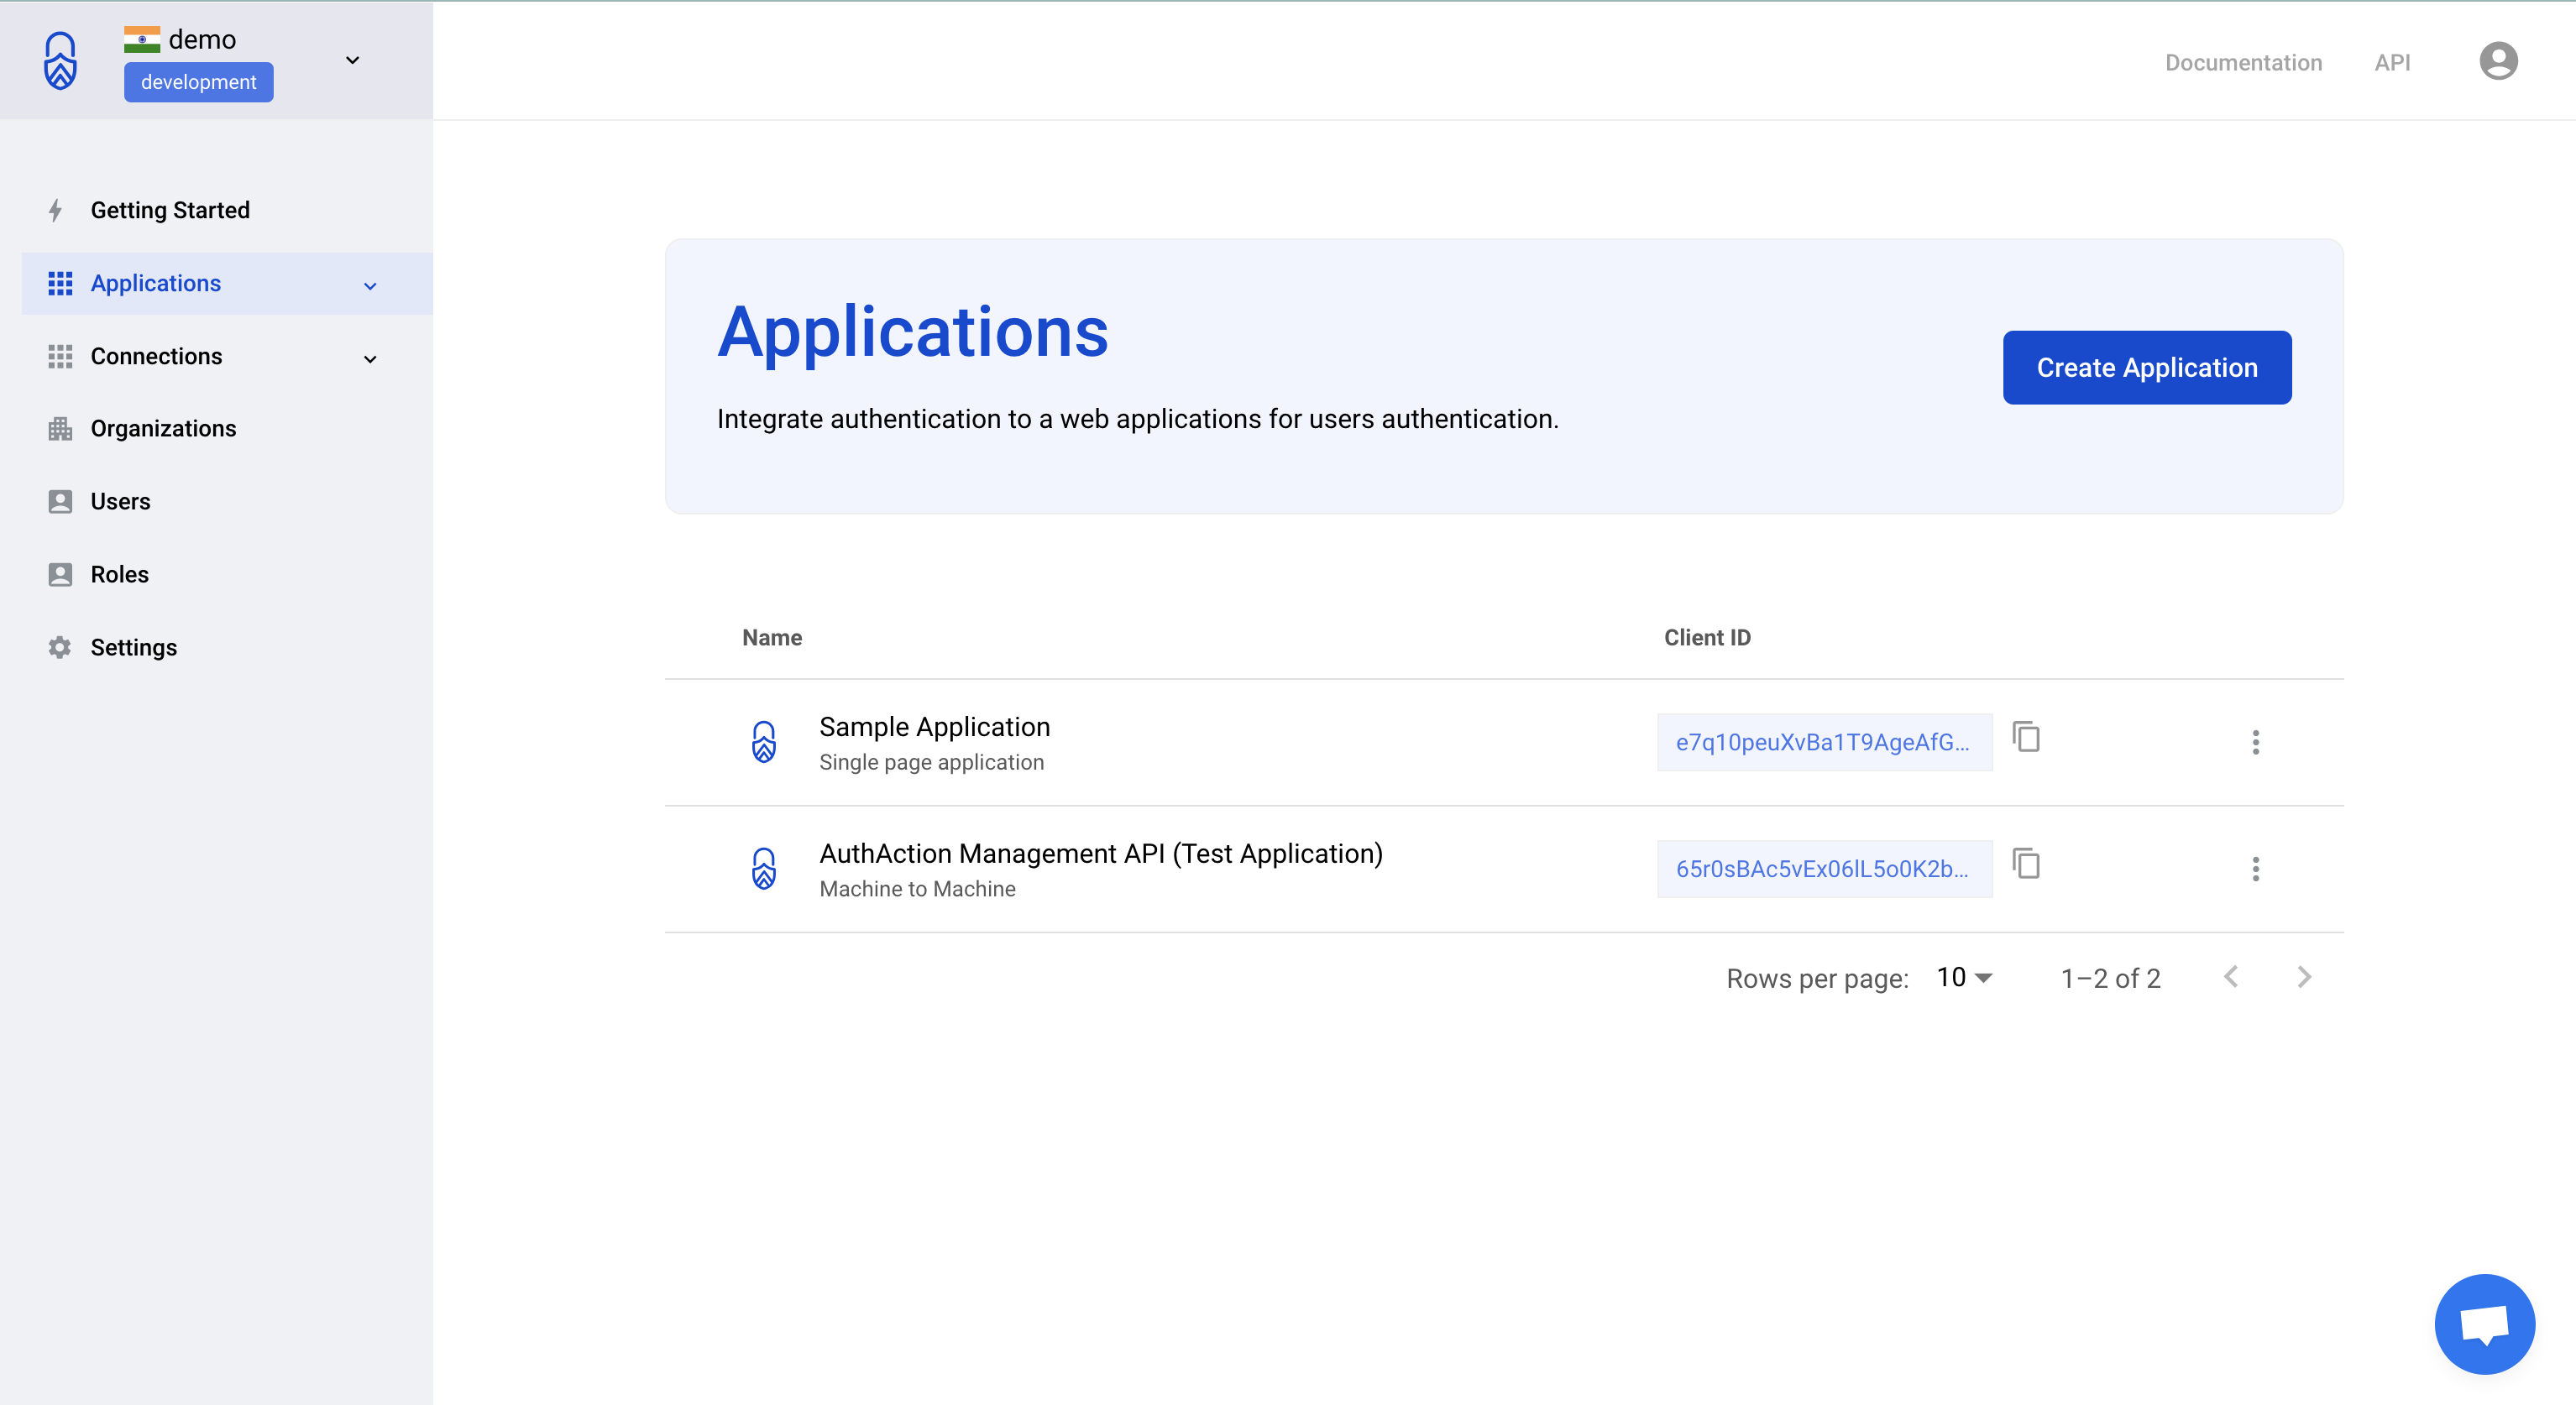Click the Applications grid icon

point(60,284)
